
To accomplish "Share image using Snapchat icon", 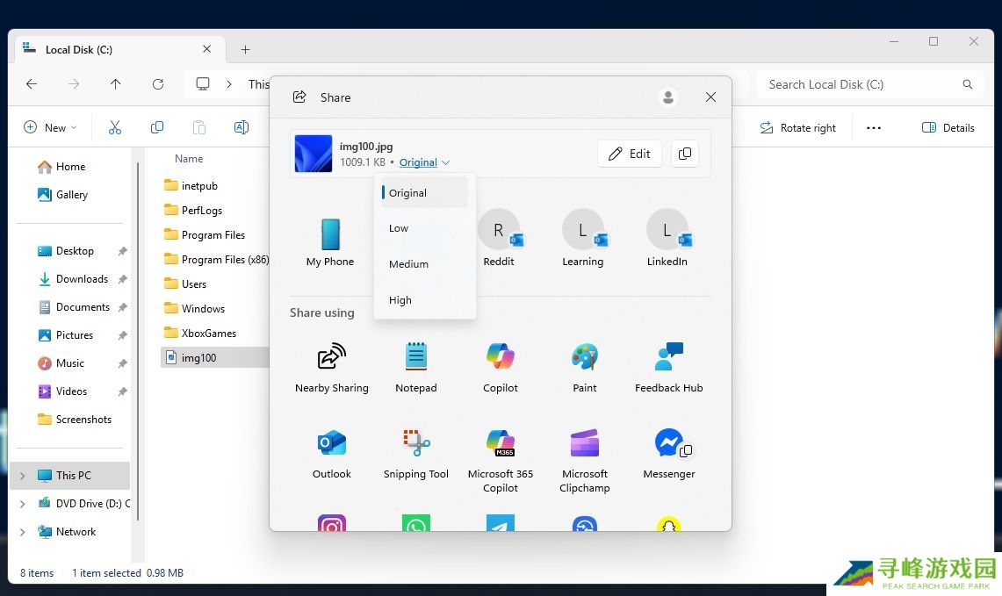I will [x=668, y=524].
